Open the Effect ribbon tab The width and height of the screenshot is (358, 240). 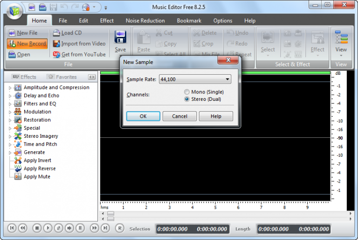(107, 21)
